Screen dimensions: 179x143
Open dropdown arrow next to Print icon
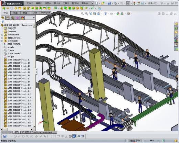pyautogui.click(x=118, y=3)
